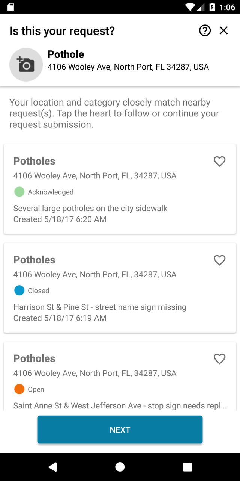Viewport: 240px width, 481px height.
Task: Tap the SD card notification icon
Action: coord(10,7)
